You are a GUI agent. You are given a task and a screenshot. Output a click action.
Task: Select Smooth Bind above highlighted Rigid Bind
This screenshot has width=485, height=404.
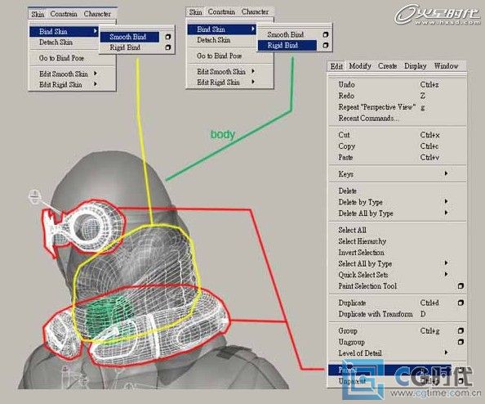(285, 34)
